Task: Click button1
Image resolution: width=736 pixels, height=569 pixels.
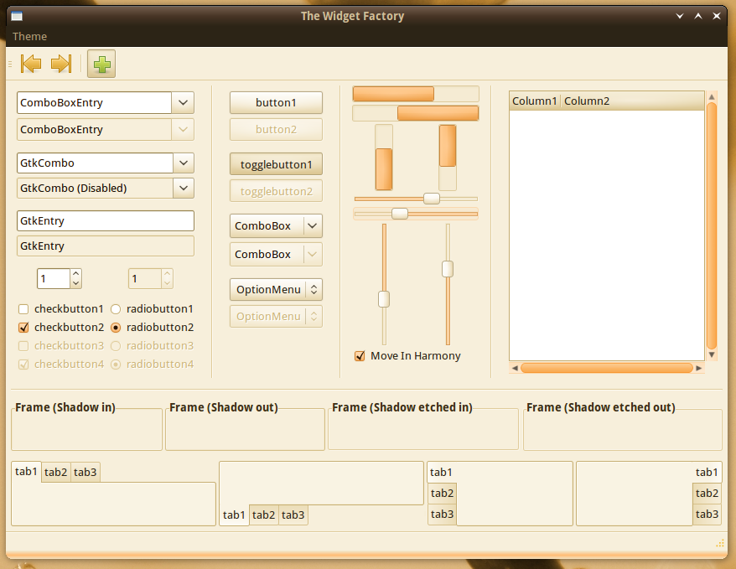Action: (276, 103)
